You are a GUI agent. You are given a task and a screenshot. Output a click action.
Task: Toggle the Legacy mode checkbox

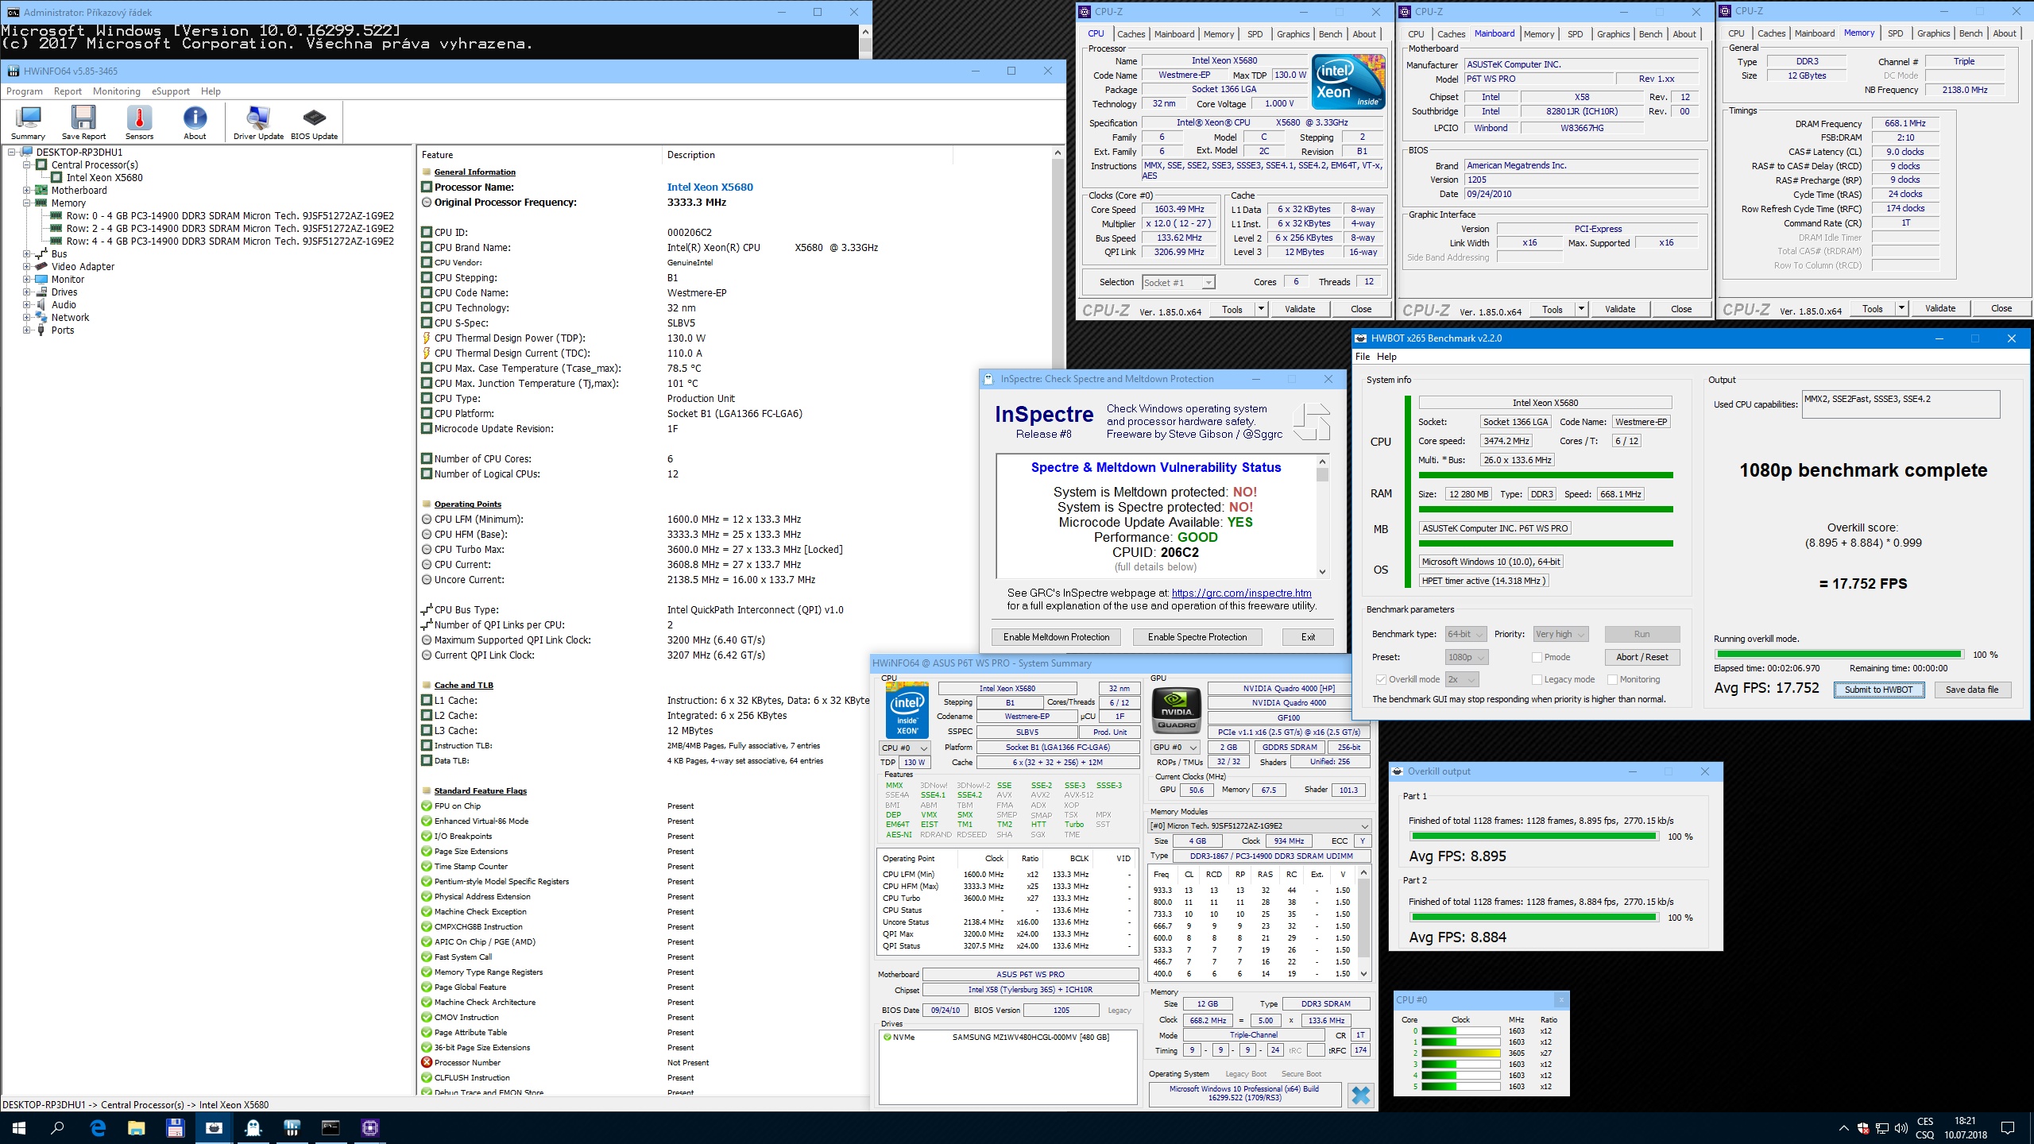[x=1537, y=679]
